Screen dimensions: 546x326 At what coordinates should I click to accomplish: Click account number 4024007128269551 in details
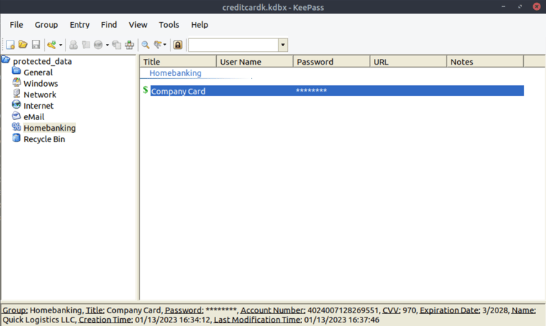click(x=343, y=310)
